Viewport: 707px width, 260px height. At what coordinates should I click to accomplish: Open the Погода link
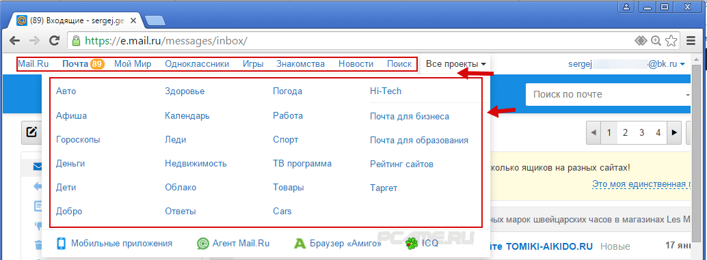point(288,91)
